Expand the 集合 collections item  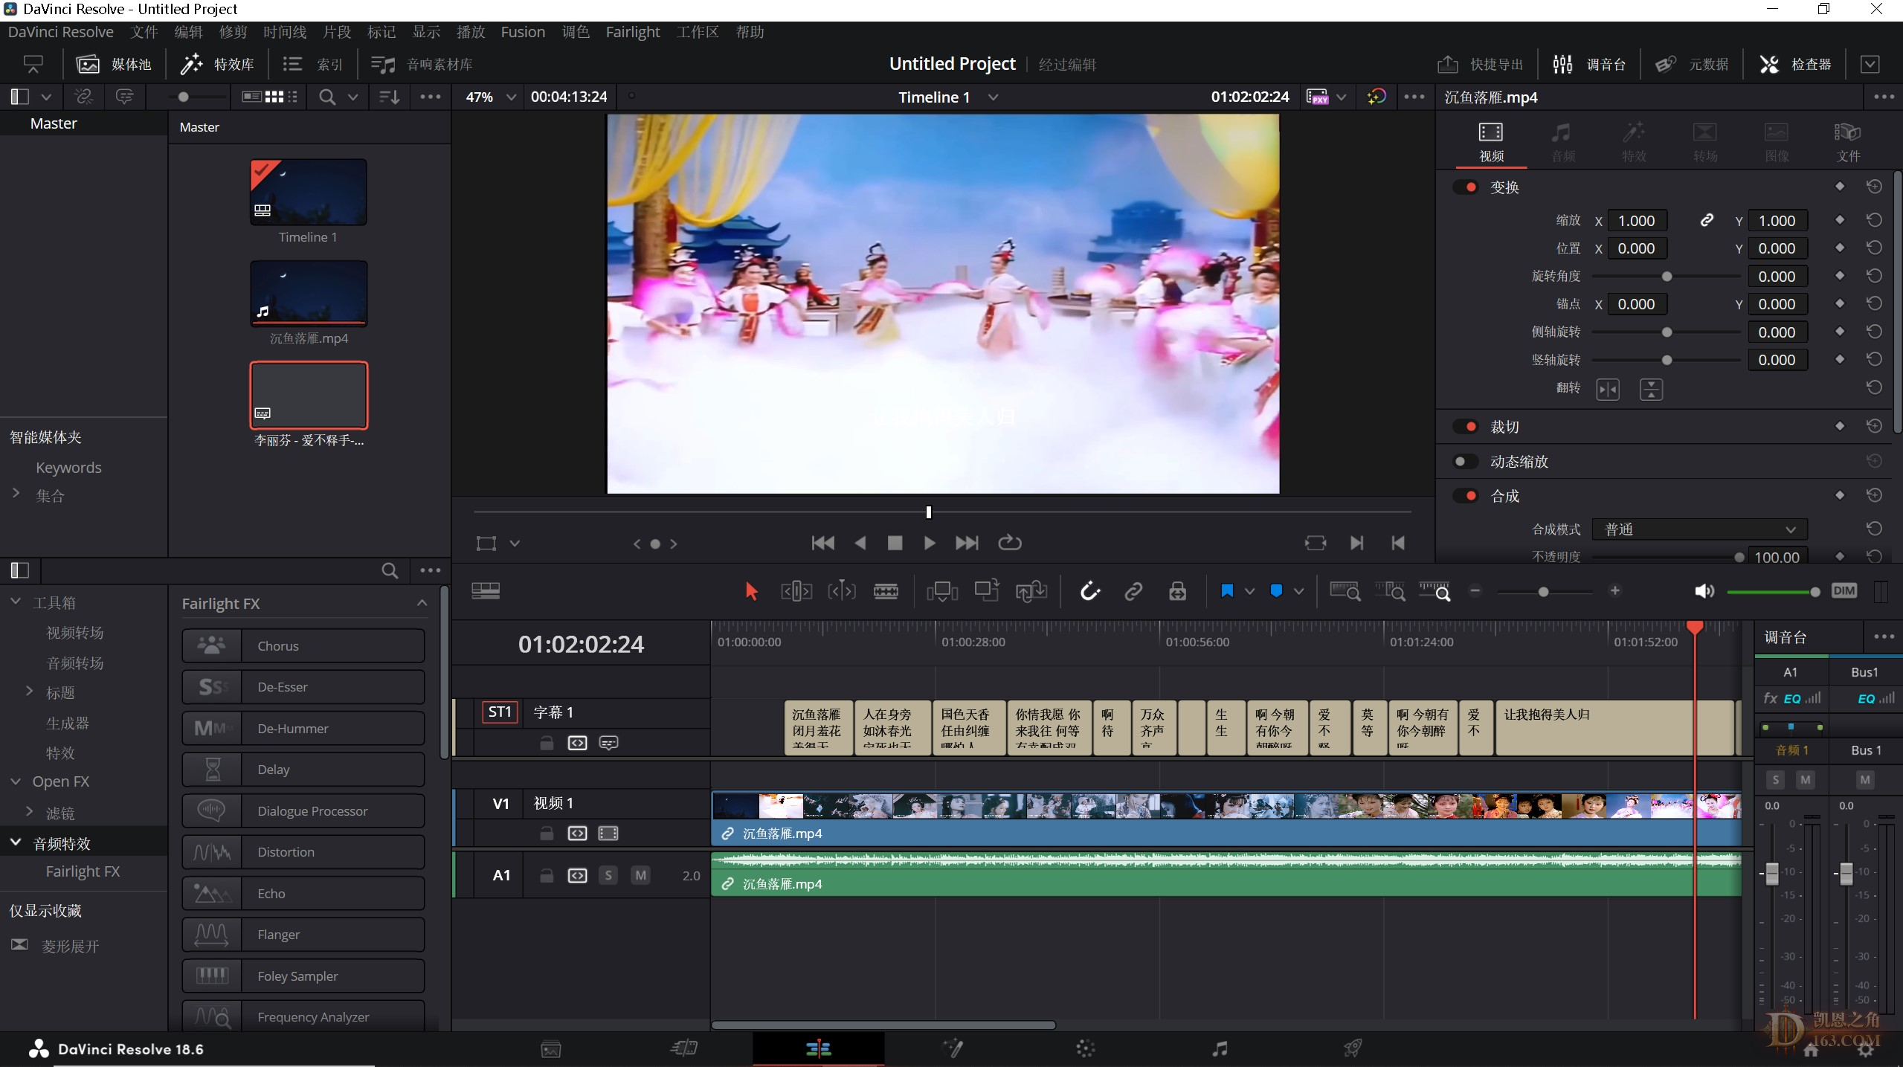tap(16, 493)
